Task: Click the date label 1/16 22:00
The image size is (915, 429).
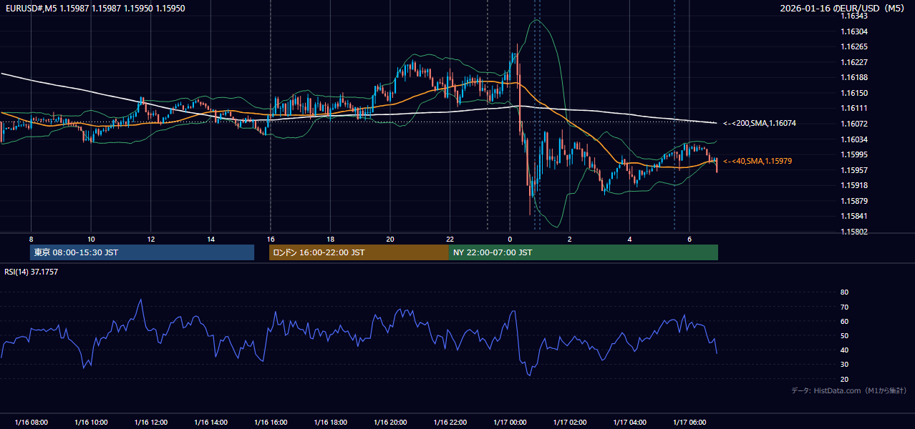Action: 450,423
